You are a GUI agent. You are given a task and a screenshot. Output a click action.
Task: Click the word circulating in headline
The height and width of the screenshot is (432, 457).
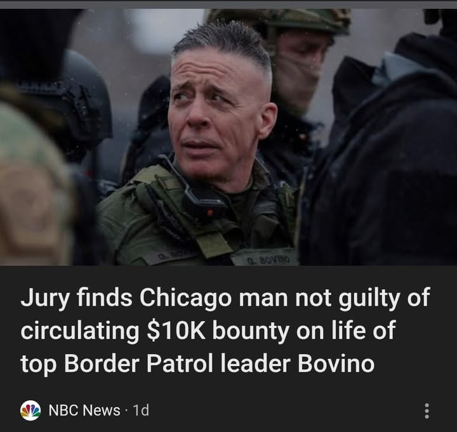tap(80, 331)
